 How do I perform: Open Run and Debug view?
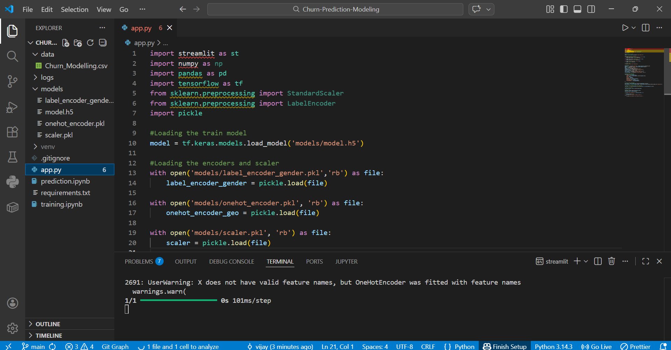12,107
